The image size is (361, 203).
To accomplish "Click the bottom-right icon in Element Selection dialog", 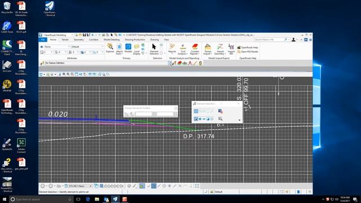I will click(220, 119).
